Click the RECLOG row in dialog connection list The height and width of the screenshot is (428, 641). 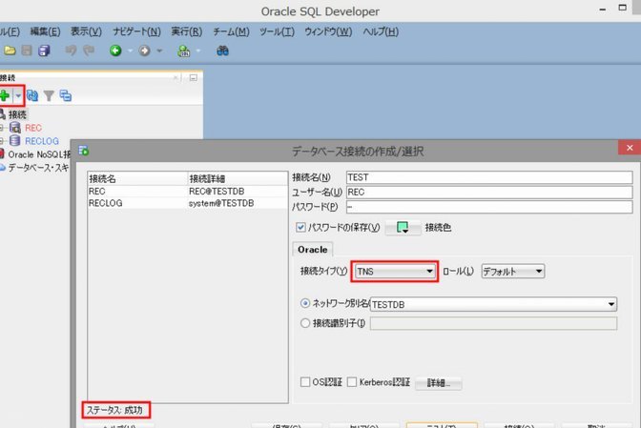[188, 203]
